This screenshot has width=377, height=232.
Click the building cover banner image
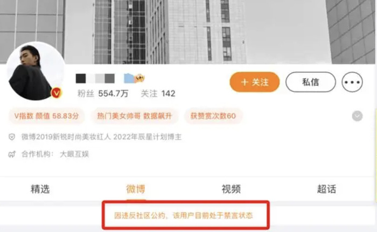188,32
